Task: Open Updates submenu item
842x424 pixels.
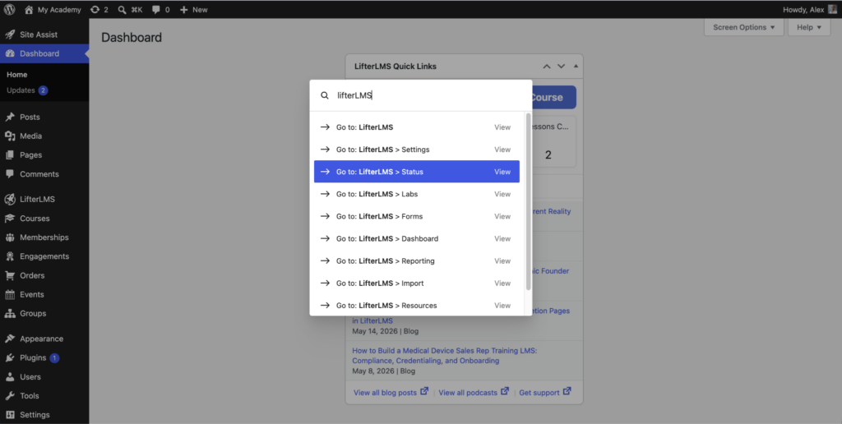Action: coord(27,90)
